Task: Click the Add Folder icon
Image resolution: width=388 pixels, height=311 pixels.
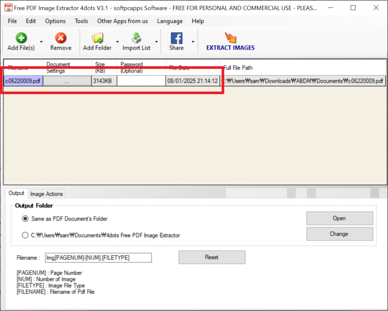Action: (97, 38)
